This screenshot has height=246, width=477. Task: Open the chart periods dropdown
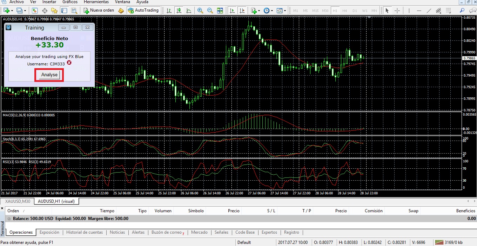point(272,10)
